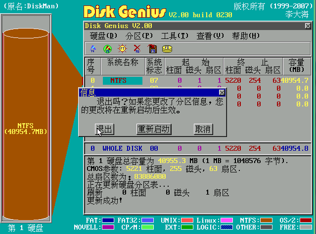Click the yellow stacked disks (F8) icon
The image size is (316, 234).
167,49
